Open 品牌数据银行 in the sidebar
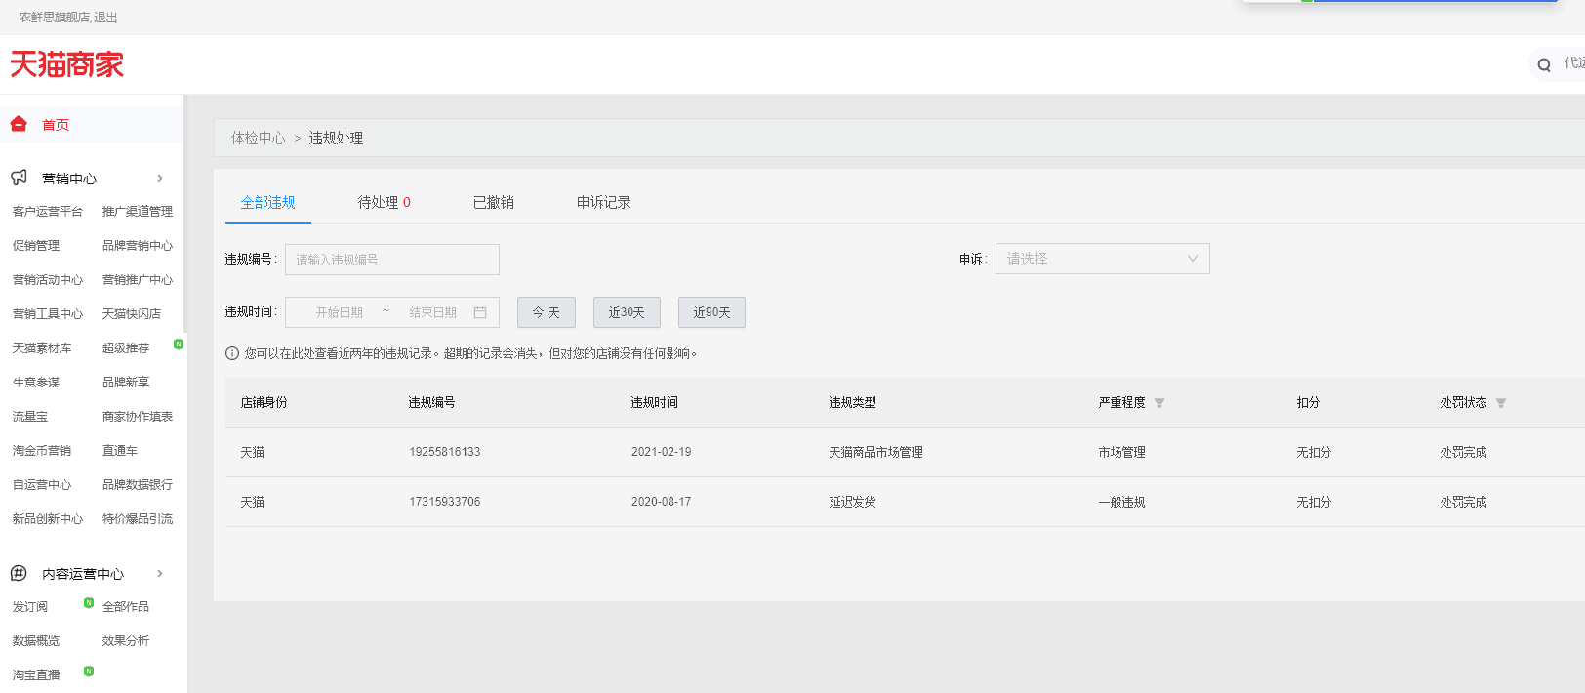Screen dimensions: 1585x693 (138, 484)
